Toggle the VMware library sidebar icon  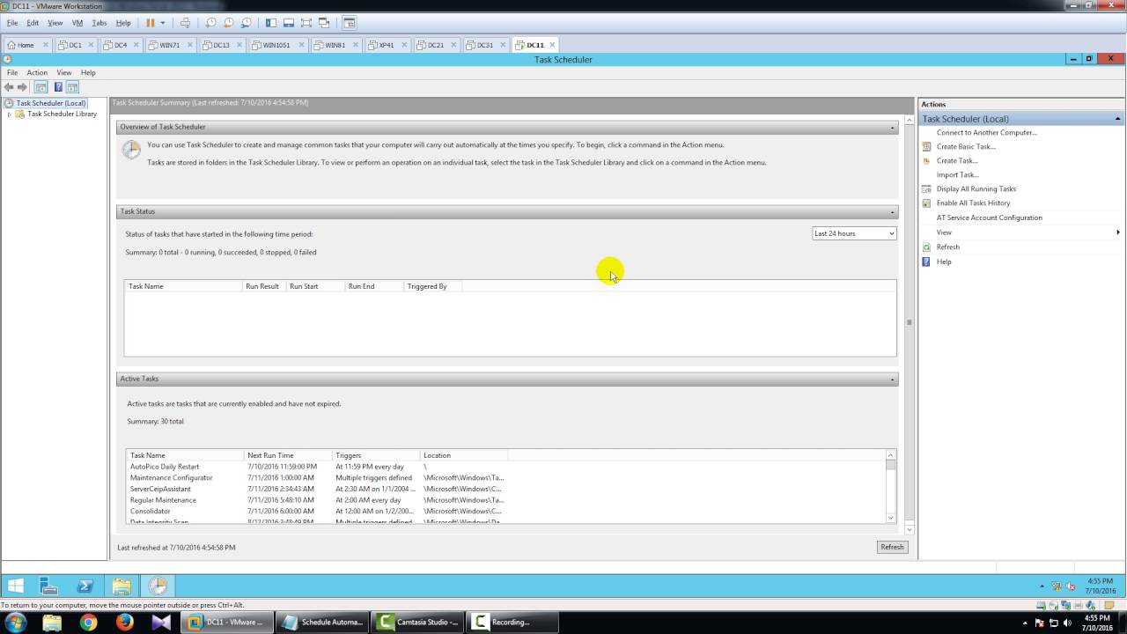[271, 23]
